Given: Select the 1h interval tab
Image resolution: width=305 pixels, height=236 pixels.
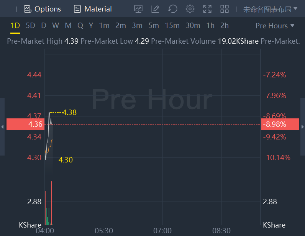Looking at the screenshot, I should [210, 26].
